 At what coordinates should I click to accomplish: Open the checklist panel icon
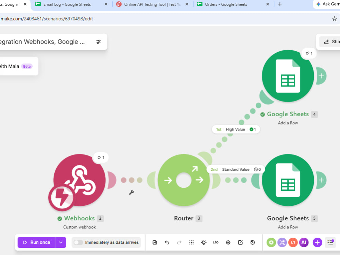[x=330, y=242]
